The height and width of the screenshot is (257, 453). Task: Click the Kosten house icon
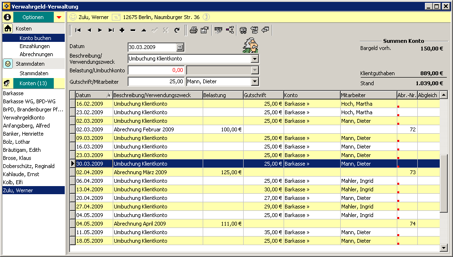[x=8, y=29]
